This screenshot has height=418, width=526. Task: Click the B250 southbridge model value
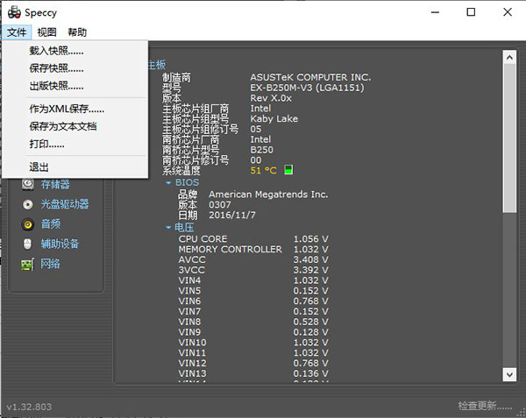point(261,150)
